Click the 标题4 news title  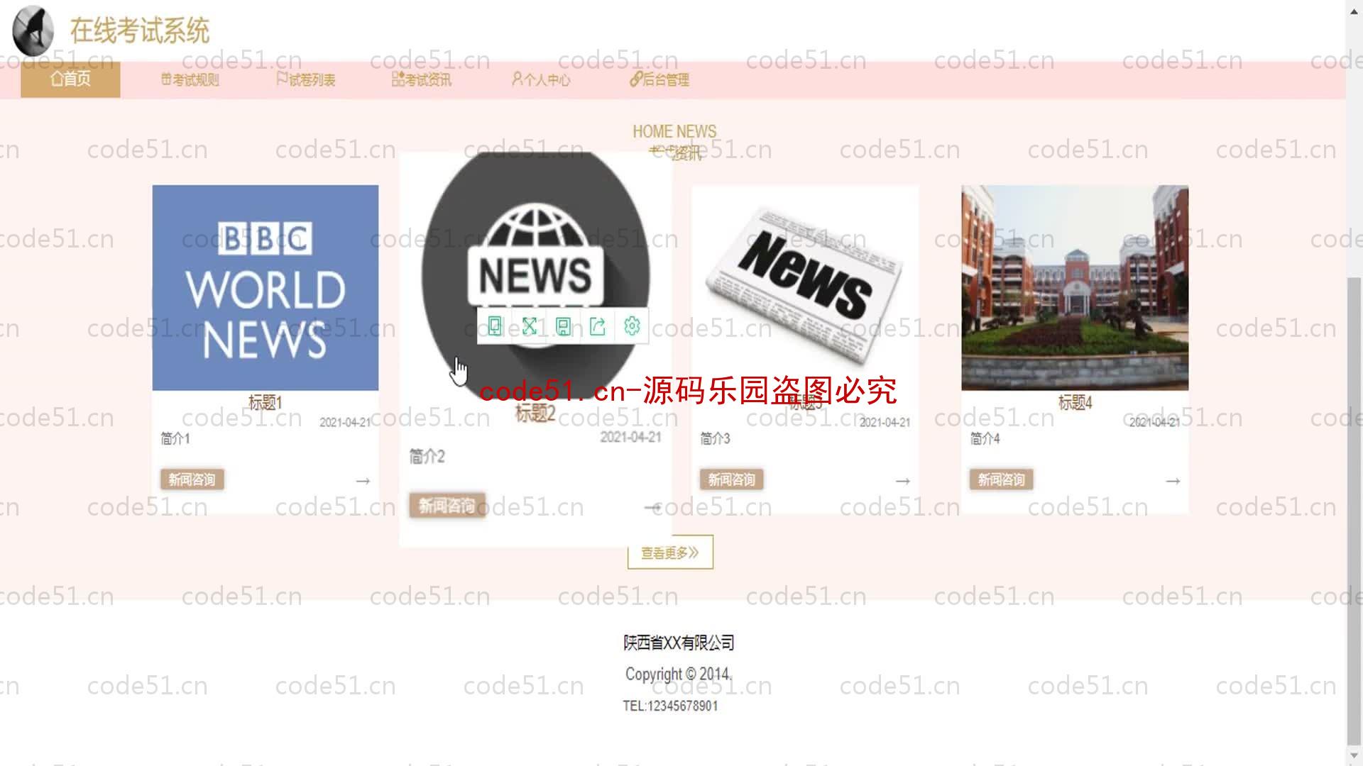click(x=1075, y=403)
